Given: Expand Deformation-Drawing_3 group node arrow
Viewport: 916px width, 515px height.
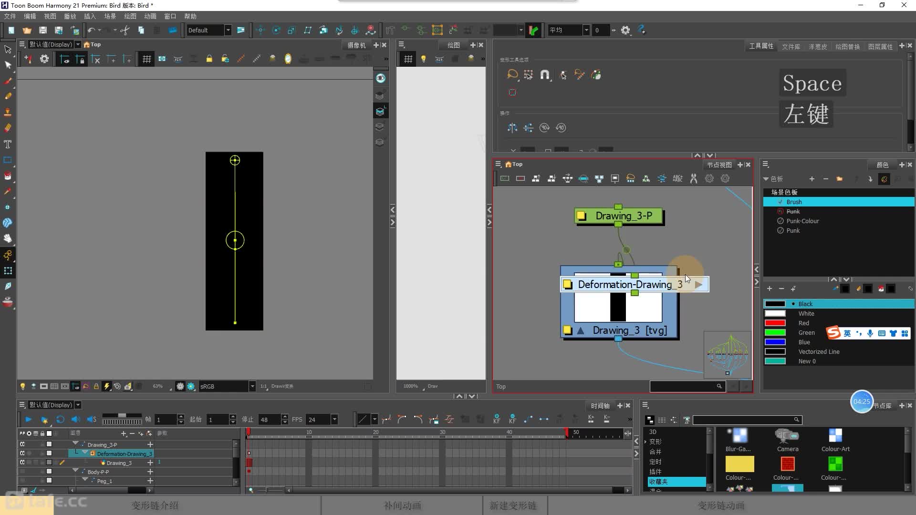Looking at the screenshot, I should pyautogui.click(x=698, y=285).
